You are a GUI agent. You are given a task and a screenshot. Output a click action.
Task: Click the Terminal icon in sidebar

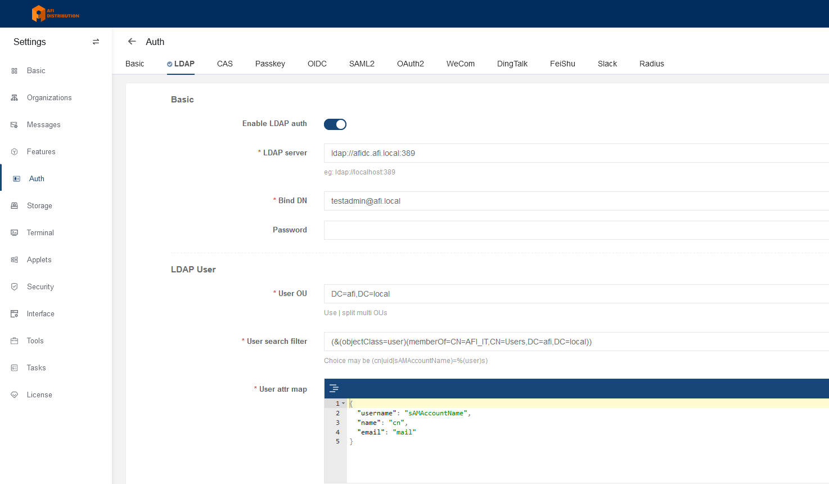15,233
